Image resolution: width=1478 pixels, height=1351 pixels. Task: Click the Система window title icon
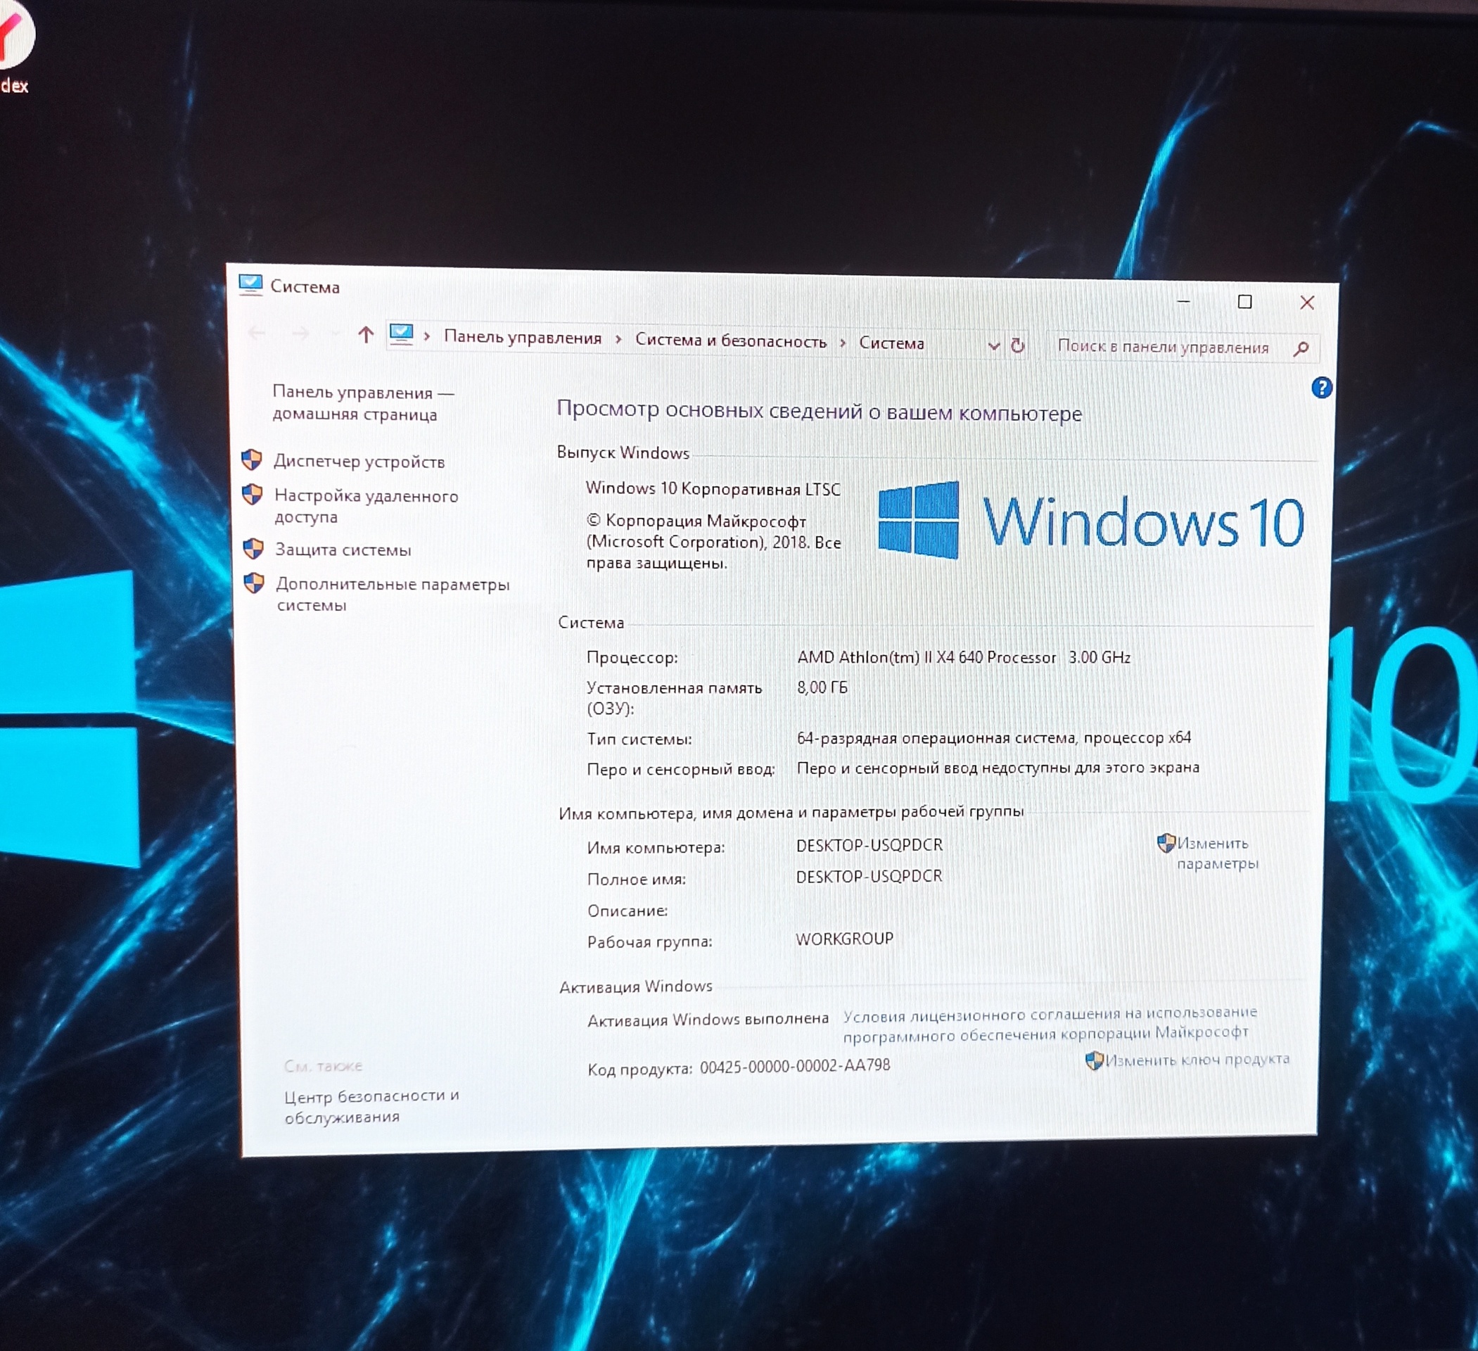[250, 284]
